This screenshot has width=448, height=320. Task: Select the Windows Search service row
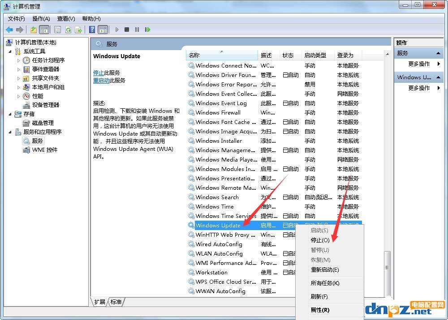274,197
